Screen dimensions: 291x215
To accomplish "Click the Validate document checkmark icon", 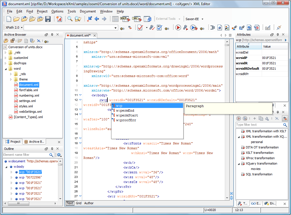I will 140,27.
